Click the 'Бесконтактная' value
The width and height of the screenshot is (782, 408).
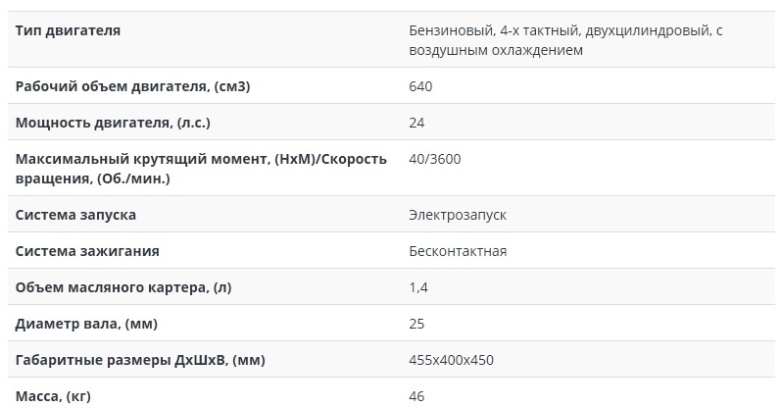(x=458, y=251)
